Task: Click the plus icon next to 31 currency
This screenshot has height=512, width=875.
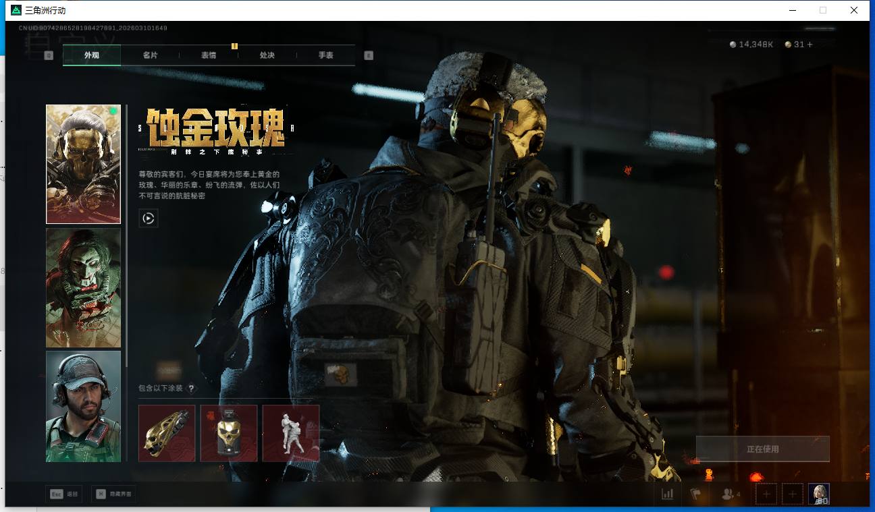Action: click(810, 45)
